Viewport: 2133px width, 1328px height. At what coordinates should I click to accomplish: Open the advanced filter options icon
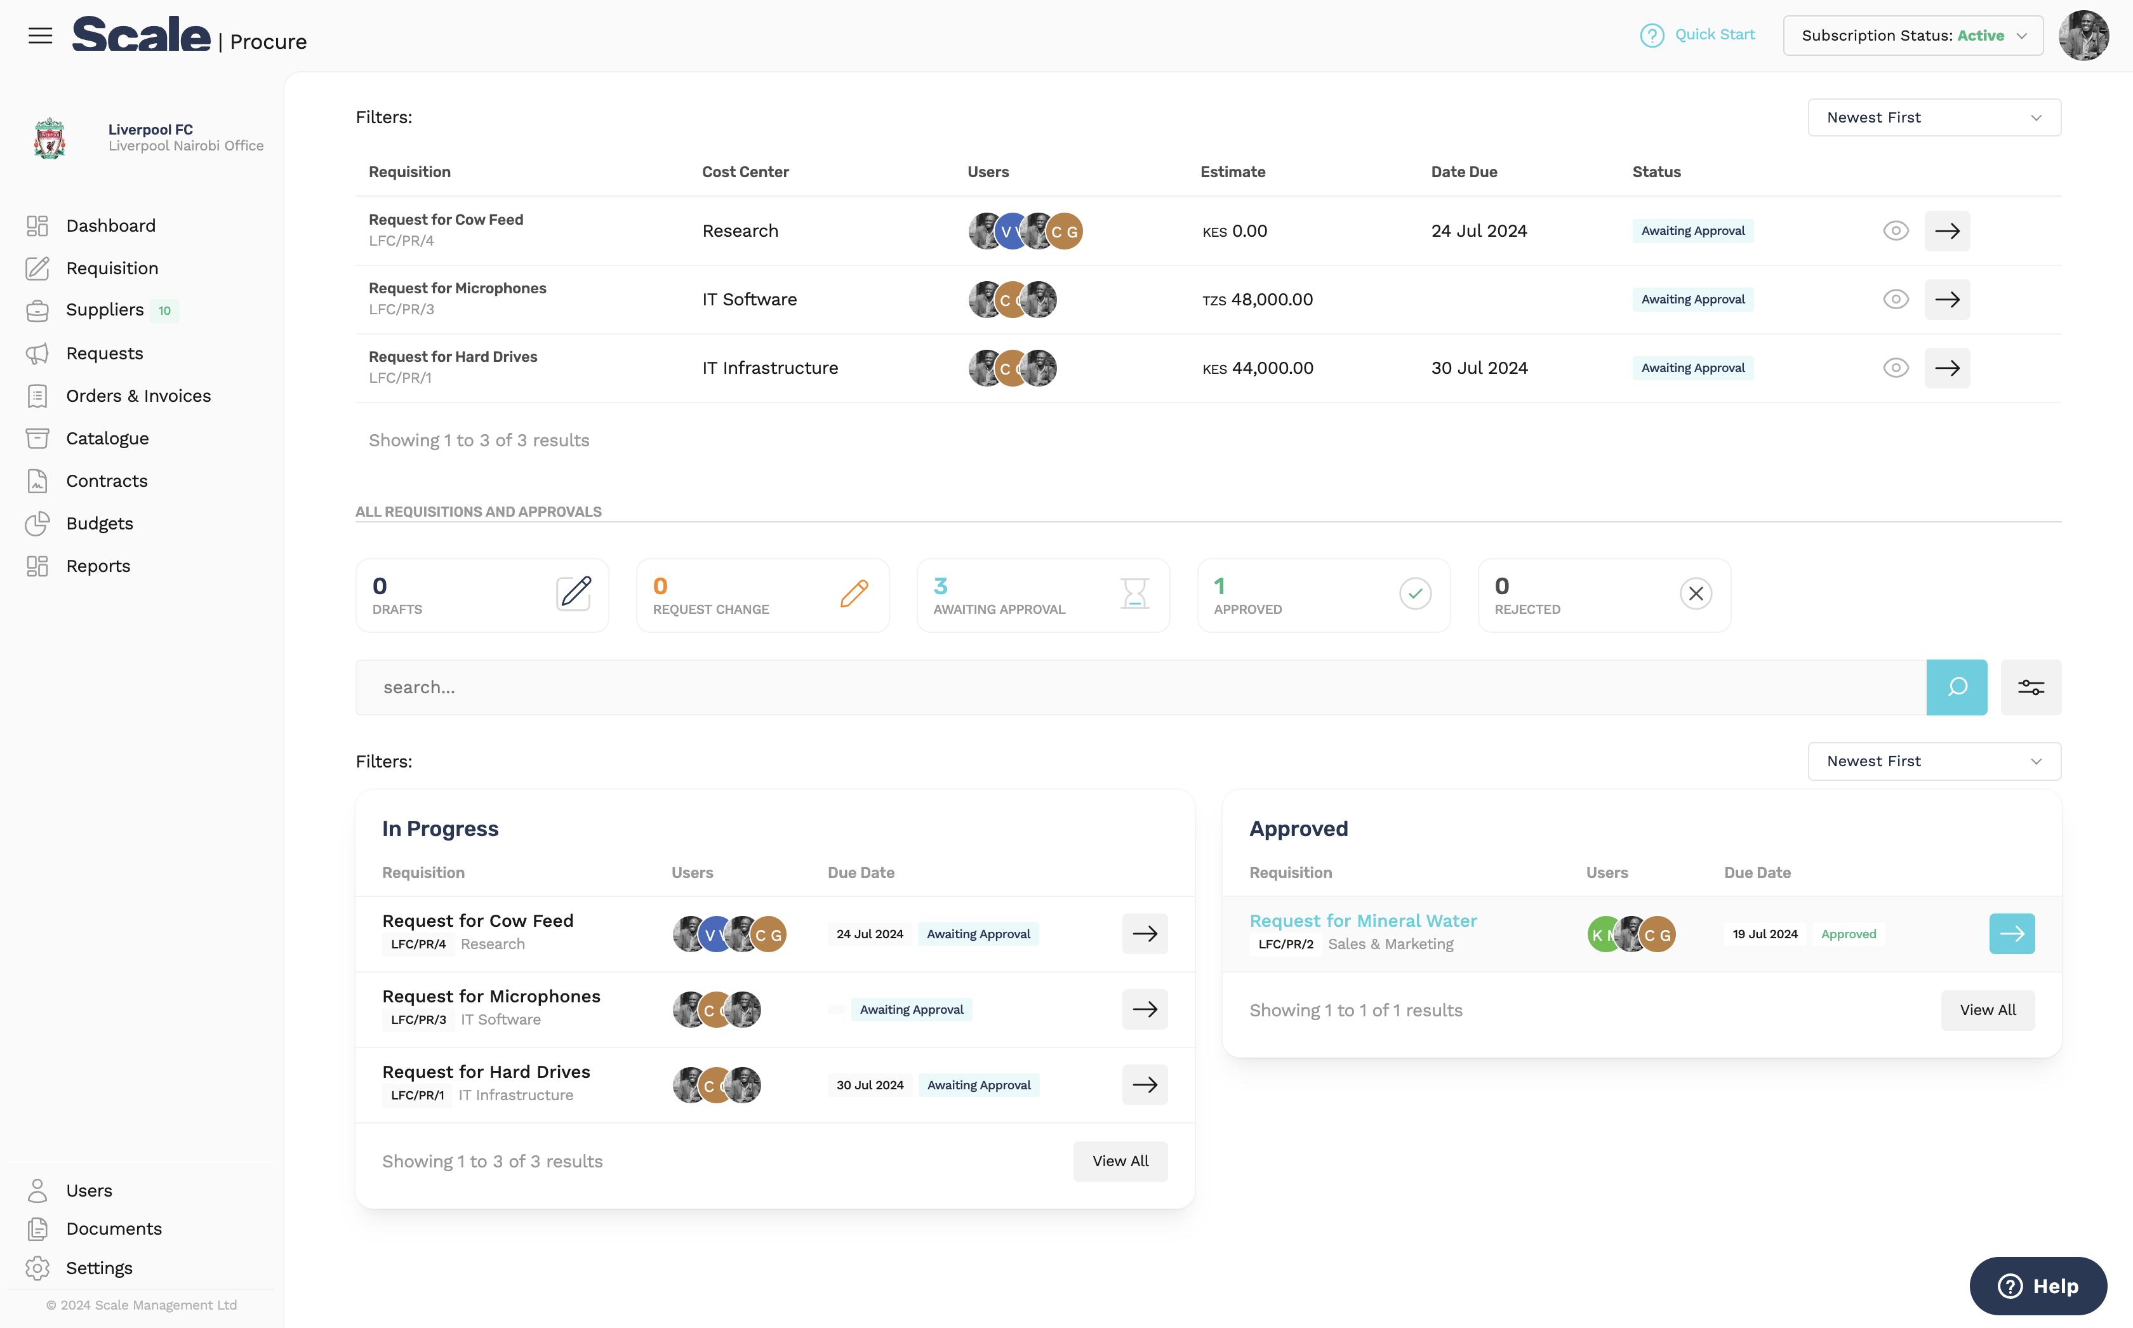click(2031, 687)
